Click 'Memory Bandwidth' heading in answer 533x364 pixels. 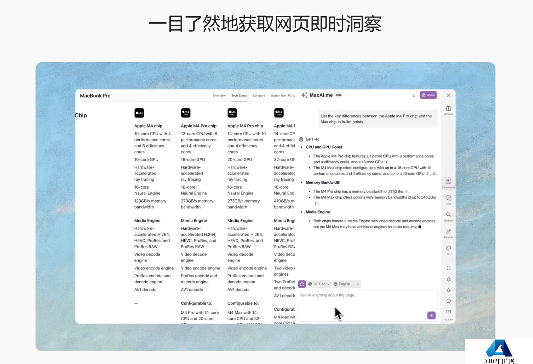click(x=323, y=183)
